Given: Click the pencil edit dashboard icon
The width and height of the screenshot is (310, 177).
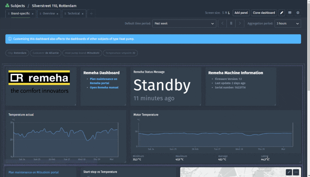Looking at the screenshot, I should [281, 13].
